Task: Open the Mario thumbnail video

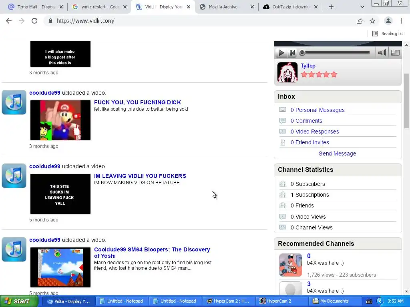Action: [60, 120]
